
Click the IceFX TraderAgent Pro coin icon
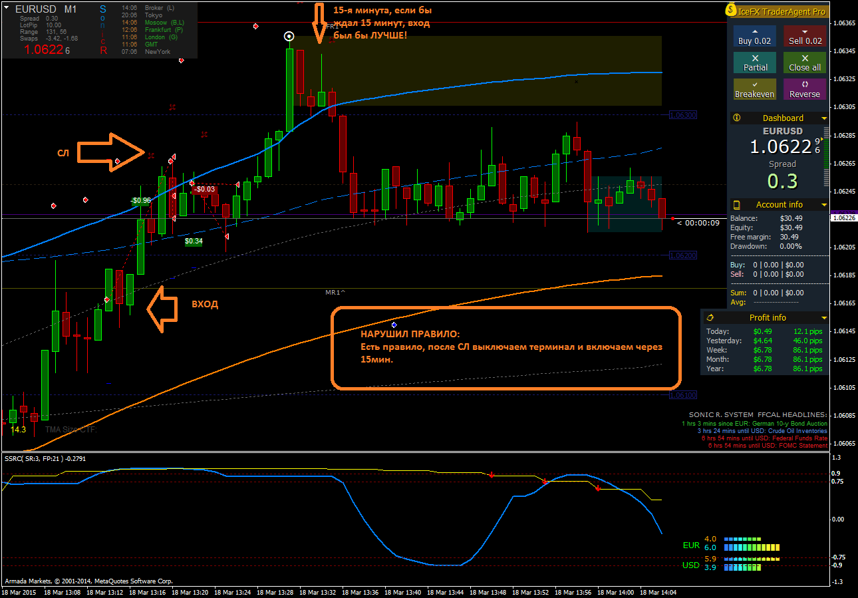coord(732,11)
